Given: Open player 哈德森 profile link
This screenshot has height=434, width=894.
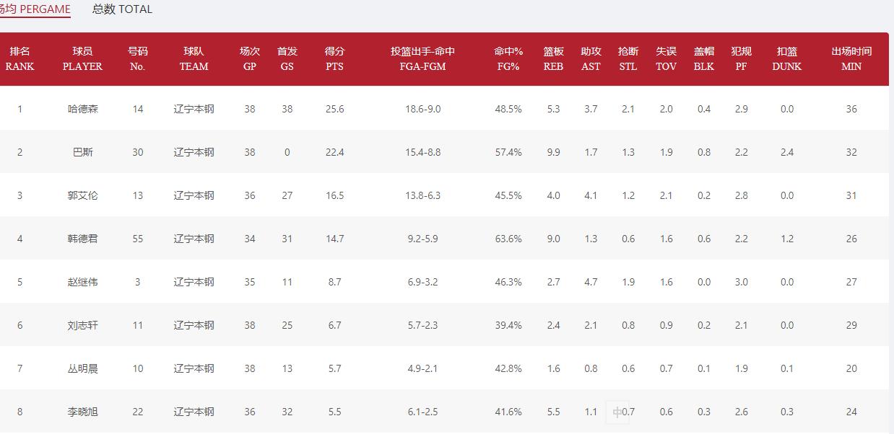Looking at the screenshot, I should click(82, 109).
